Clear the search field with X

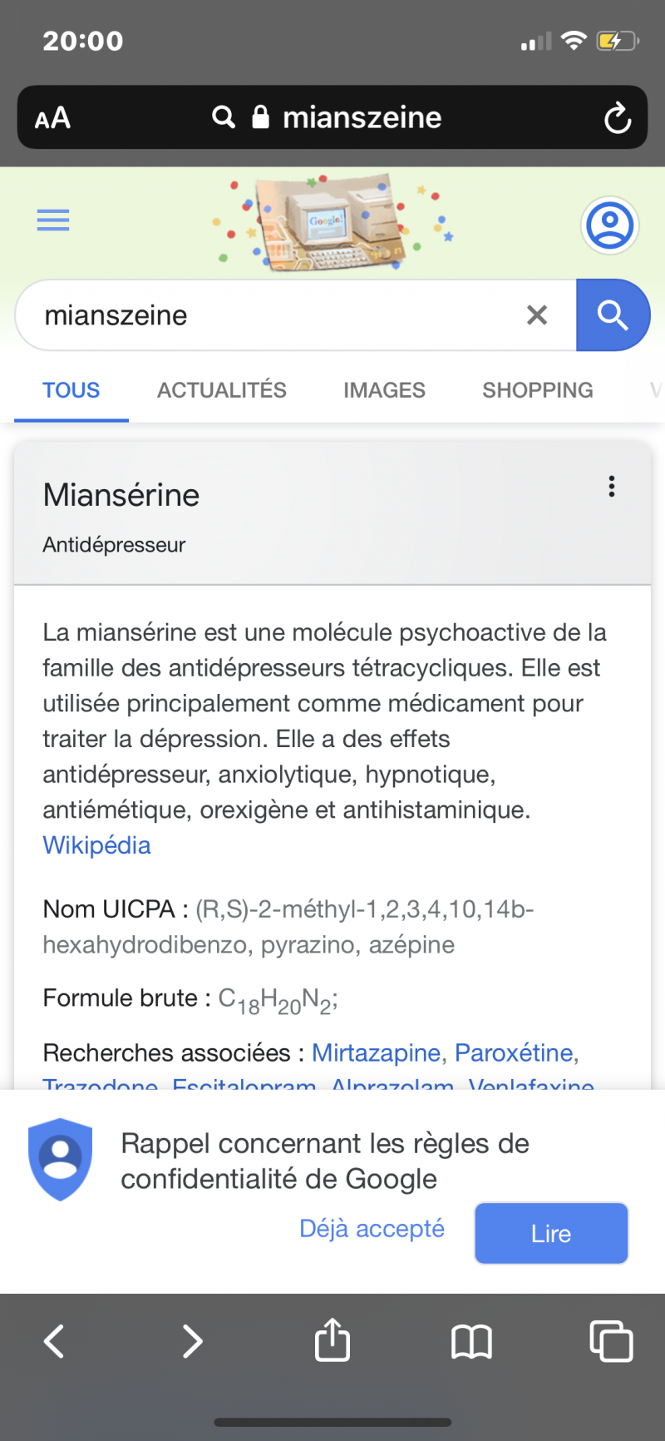pos(537,315)
